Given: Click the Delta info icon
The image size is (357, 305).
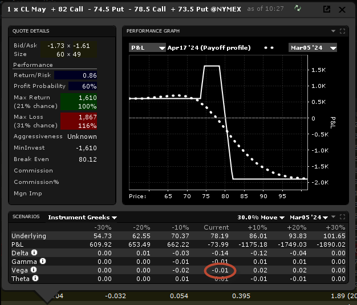Looking at the screenshot, I should (x=34, y=253).
